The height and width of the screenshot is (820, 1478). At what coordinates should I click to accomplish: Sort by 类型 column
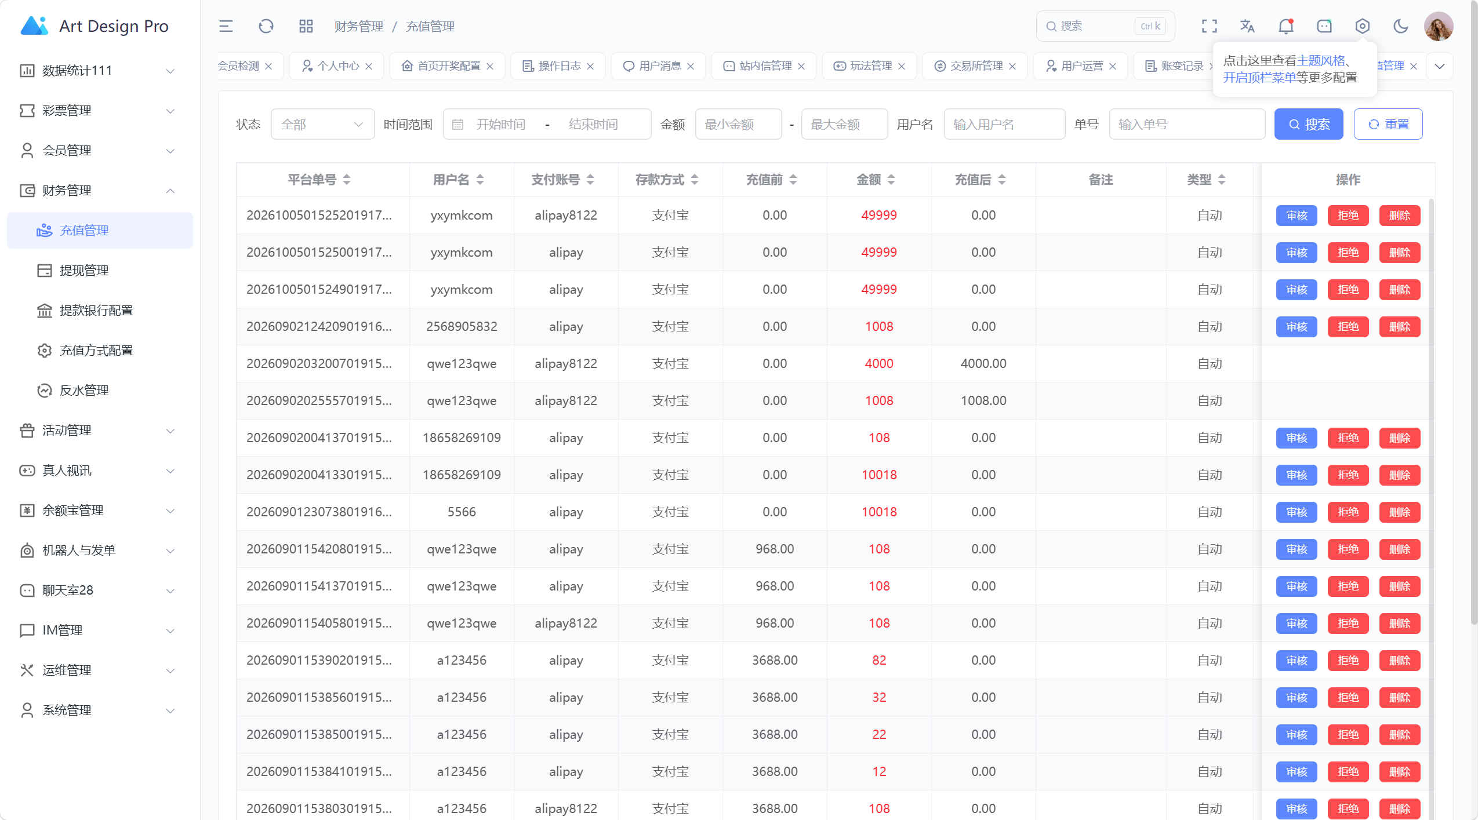point(1222,180)
